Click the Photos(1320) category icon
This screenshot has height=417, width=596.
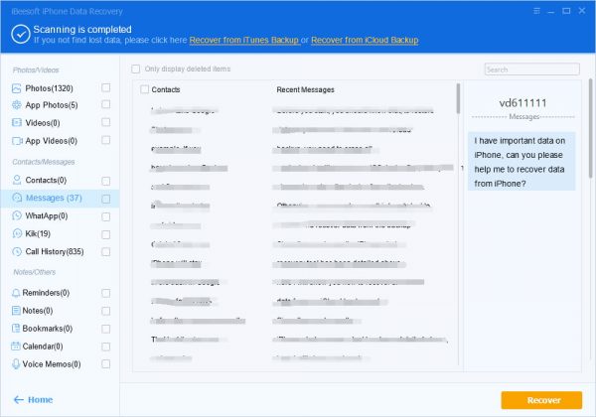(16, 88)
